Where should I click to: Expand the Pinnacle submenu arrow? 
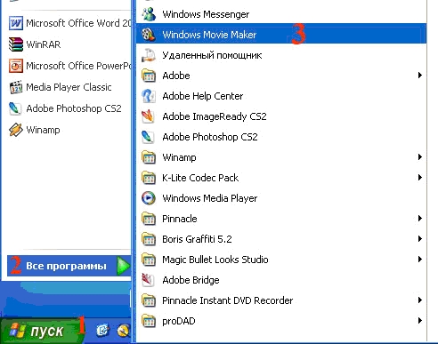[x=420, y=219]
